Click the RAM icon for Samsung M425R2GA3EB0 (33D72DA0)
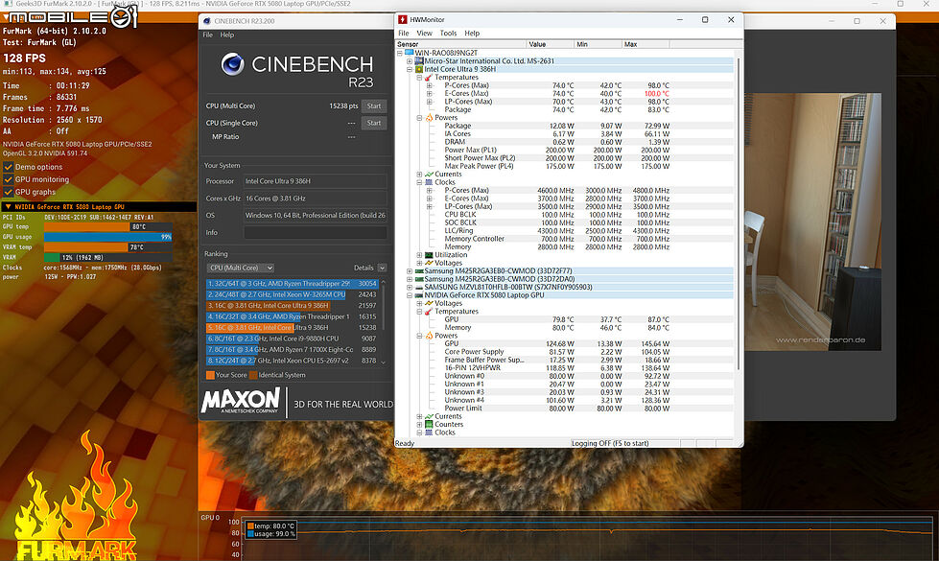Screen dimensions: 939x561 419,279
